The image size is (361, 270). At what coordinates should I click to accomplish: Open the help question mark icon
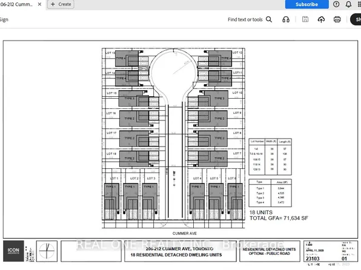point(336,4)
